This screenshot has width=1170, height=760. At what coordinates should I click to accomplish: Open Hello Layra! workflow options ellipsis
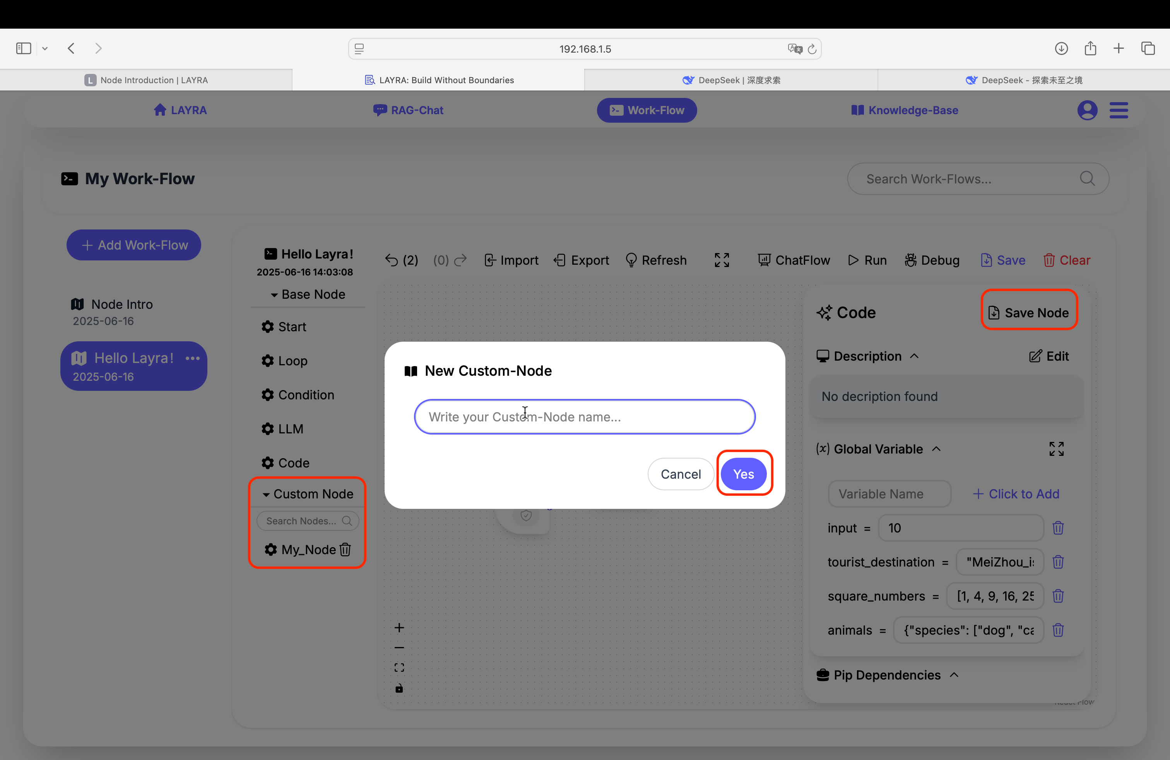click(x=193, y=358)
